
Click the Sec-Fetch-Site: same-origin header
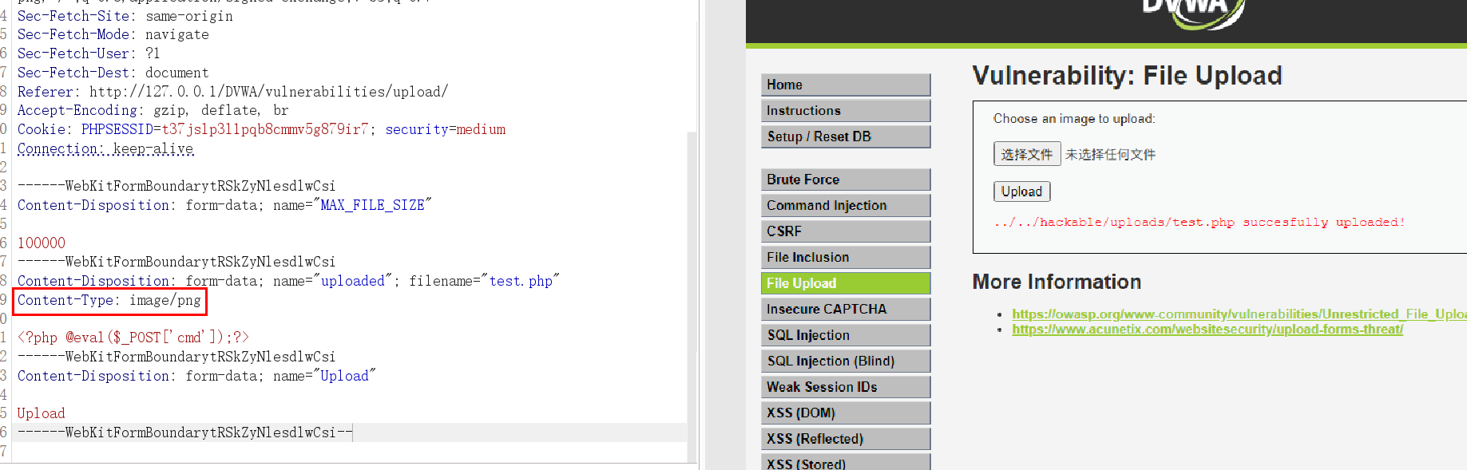coord(125,16)
